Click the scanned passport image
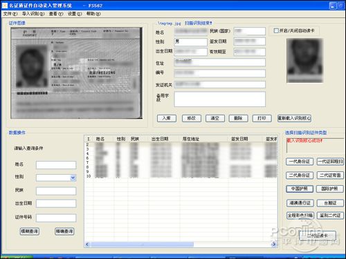 pyautogui.click(x=76, y=73)
